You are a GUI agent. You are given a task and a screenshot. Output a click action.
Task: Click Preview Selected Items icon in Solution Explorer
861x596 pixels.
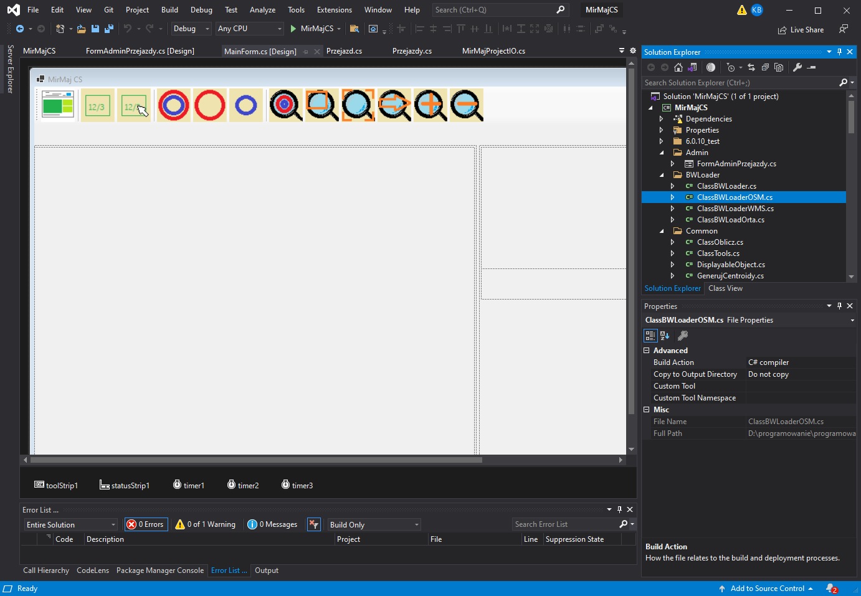click(811, 67)
